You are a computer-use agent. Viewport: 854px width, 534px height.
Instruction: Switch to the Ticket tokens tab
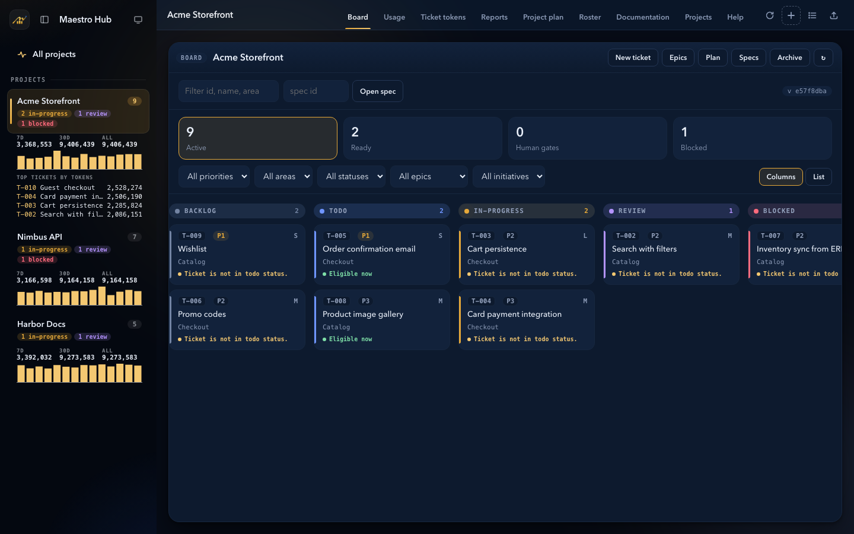pos(443,17)
